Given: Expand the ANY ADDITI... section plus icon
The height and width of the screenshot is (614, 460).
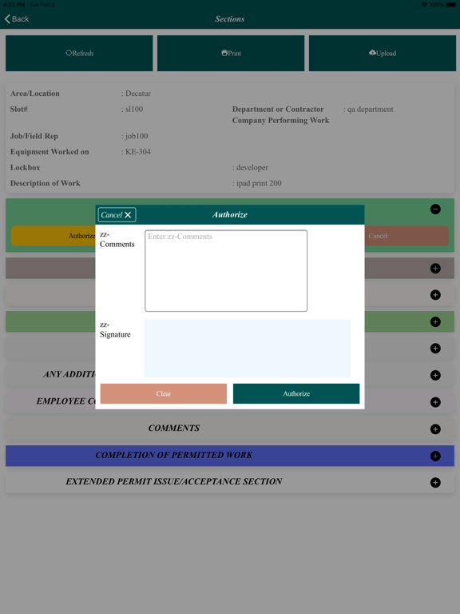Looking at the screenshot, I should point(435,375).
